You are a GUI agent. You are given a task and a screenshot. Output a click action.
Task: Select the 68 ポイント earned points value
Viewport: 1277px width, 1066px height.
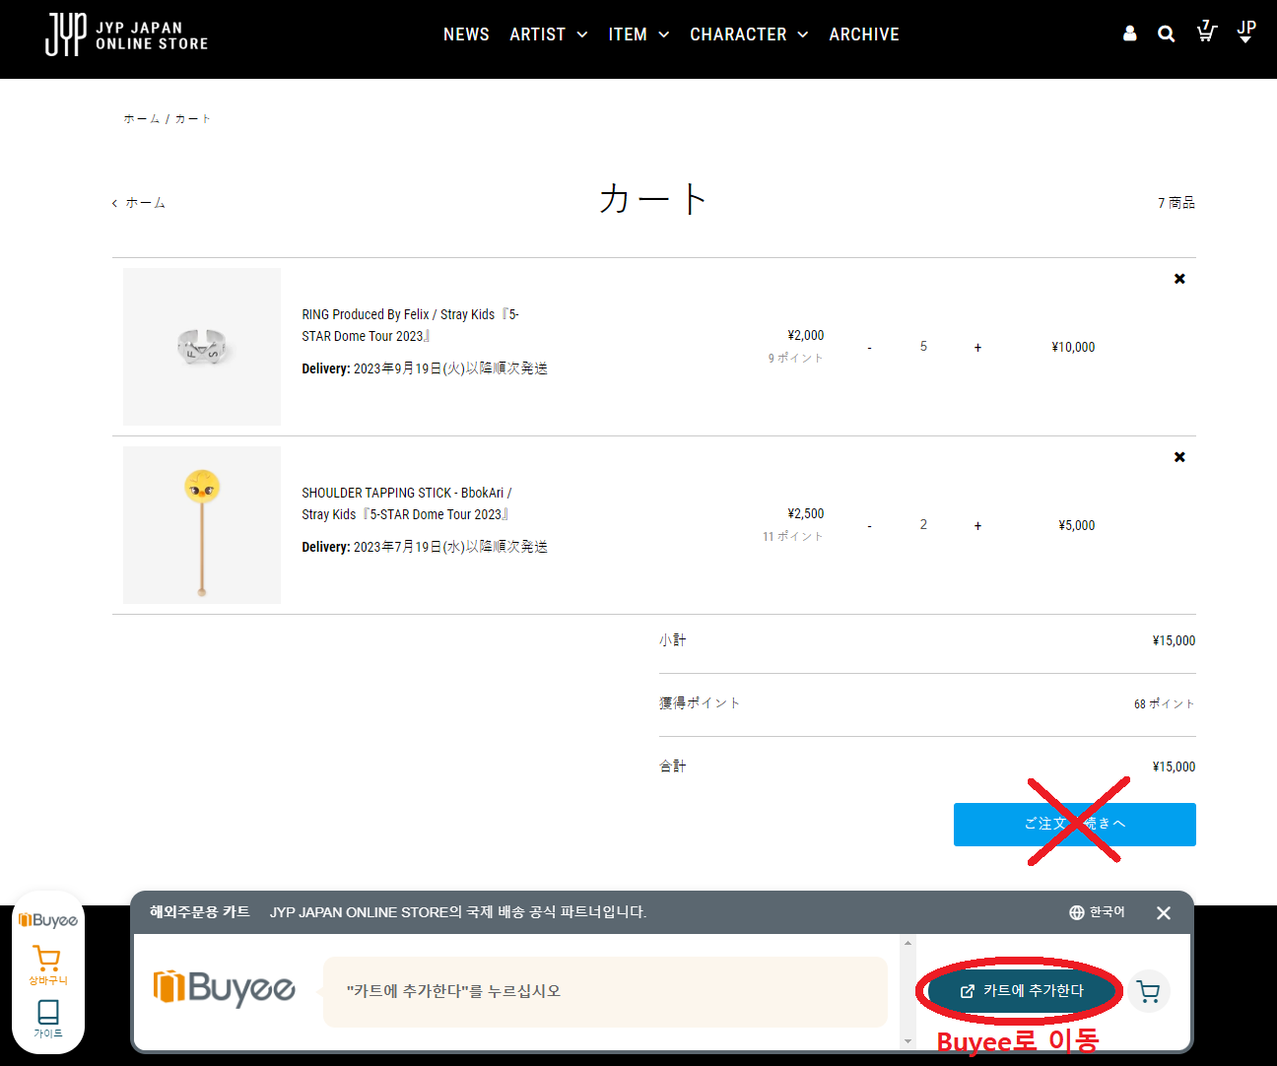pyautogui.click(x=1165, y=703)
